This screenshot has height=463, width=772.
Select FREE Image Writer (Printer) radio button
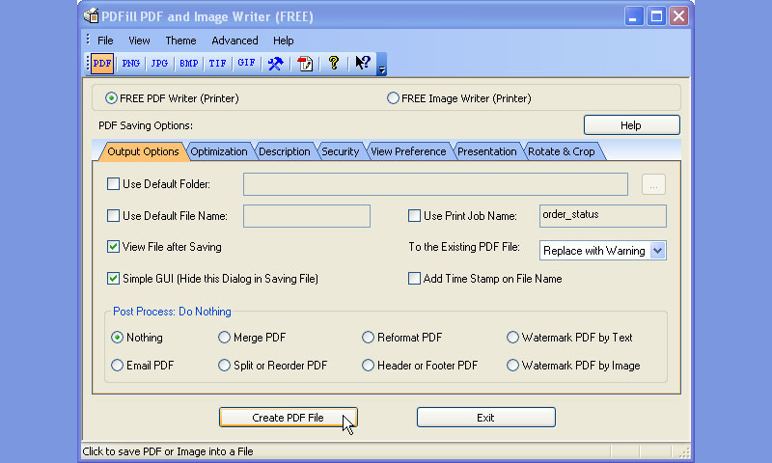coord(393,98)
